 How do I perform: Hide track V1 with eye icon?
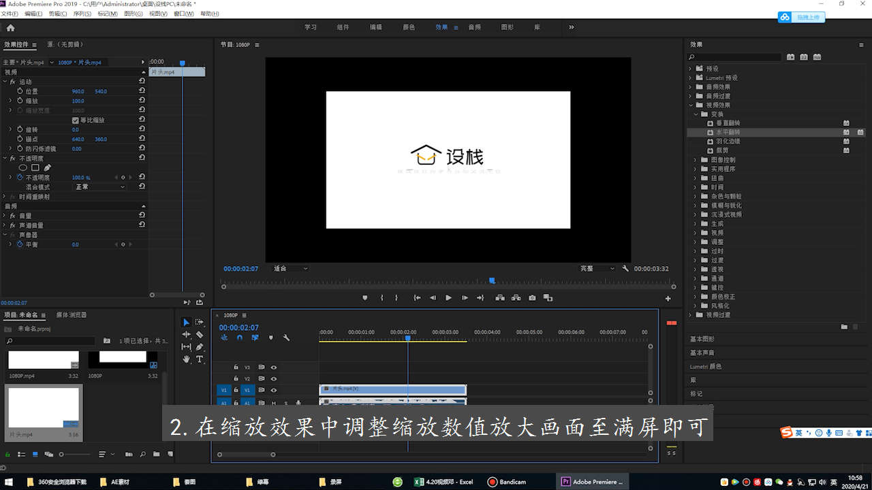coord(273,390)
